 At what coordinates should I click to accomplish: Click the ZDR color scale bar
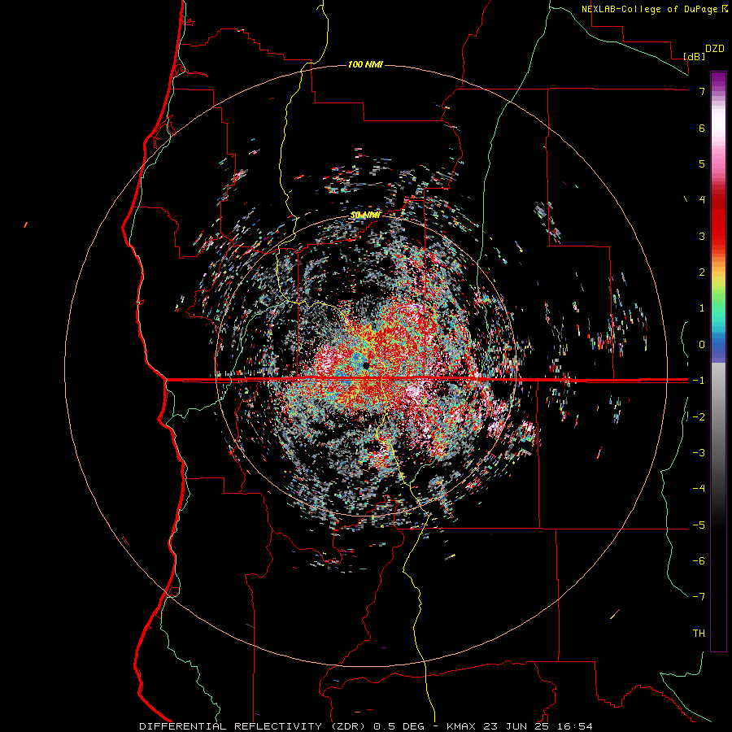click(x=718, y=361)
